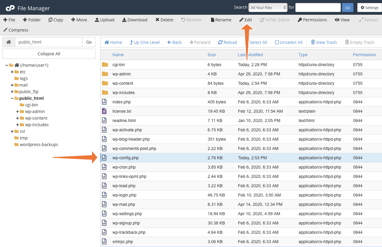Open the Settings button
The width and height of the screenshot is (382, 247).
click(369, 8)
